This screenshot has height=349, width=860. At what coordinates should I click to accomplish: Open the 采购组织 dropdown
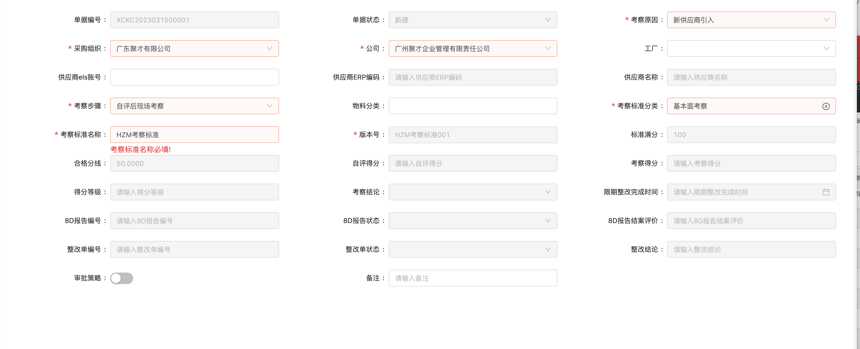(269, 49)
